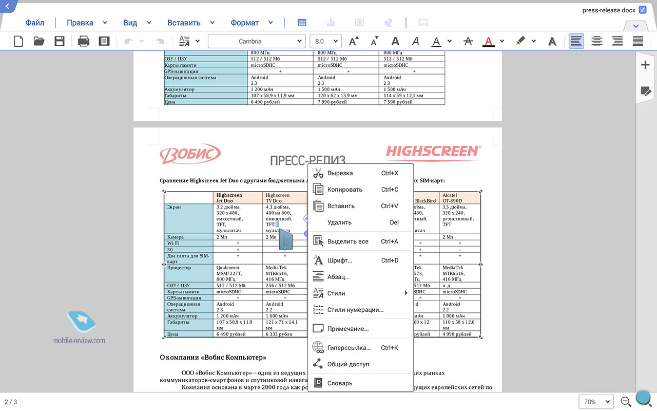Apply red font color

click(489, 42)
